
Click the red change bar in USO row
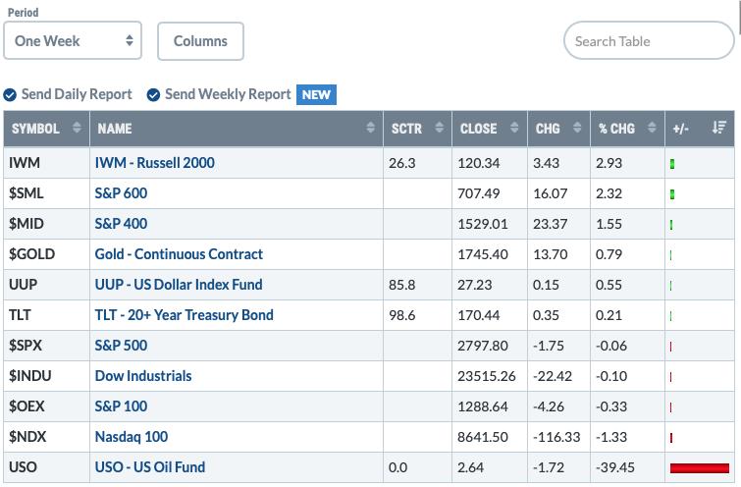click(700, 468)
